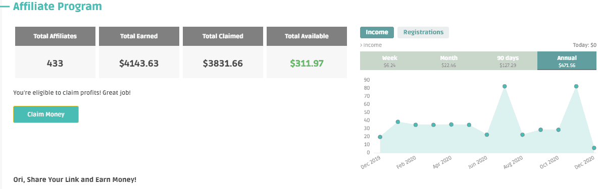The width and height of the screenshot is (602, 189).
Task: Click the June 2020 chart data point
Action: [487, 135]
